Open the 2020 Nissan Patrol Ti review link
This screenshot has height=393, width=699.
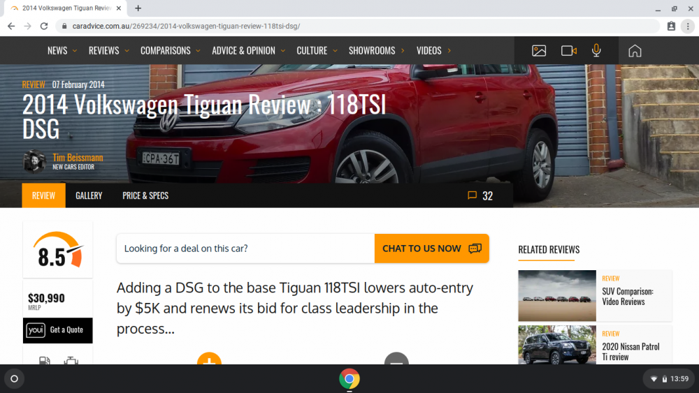(x=630, y=352)
